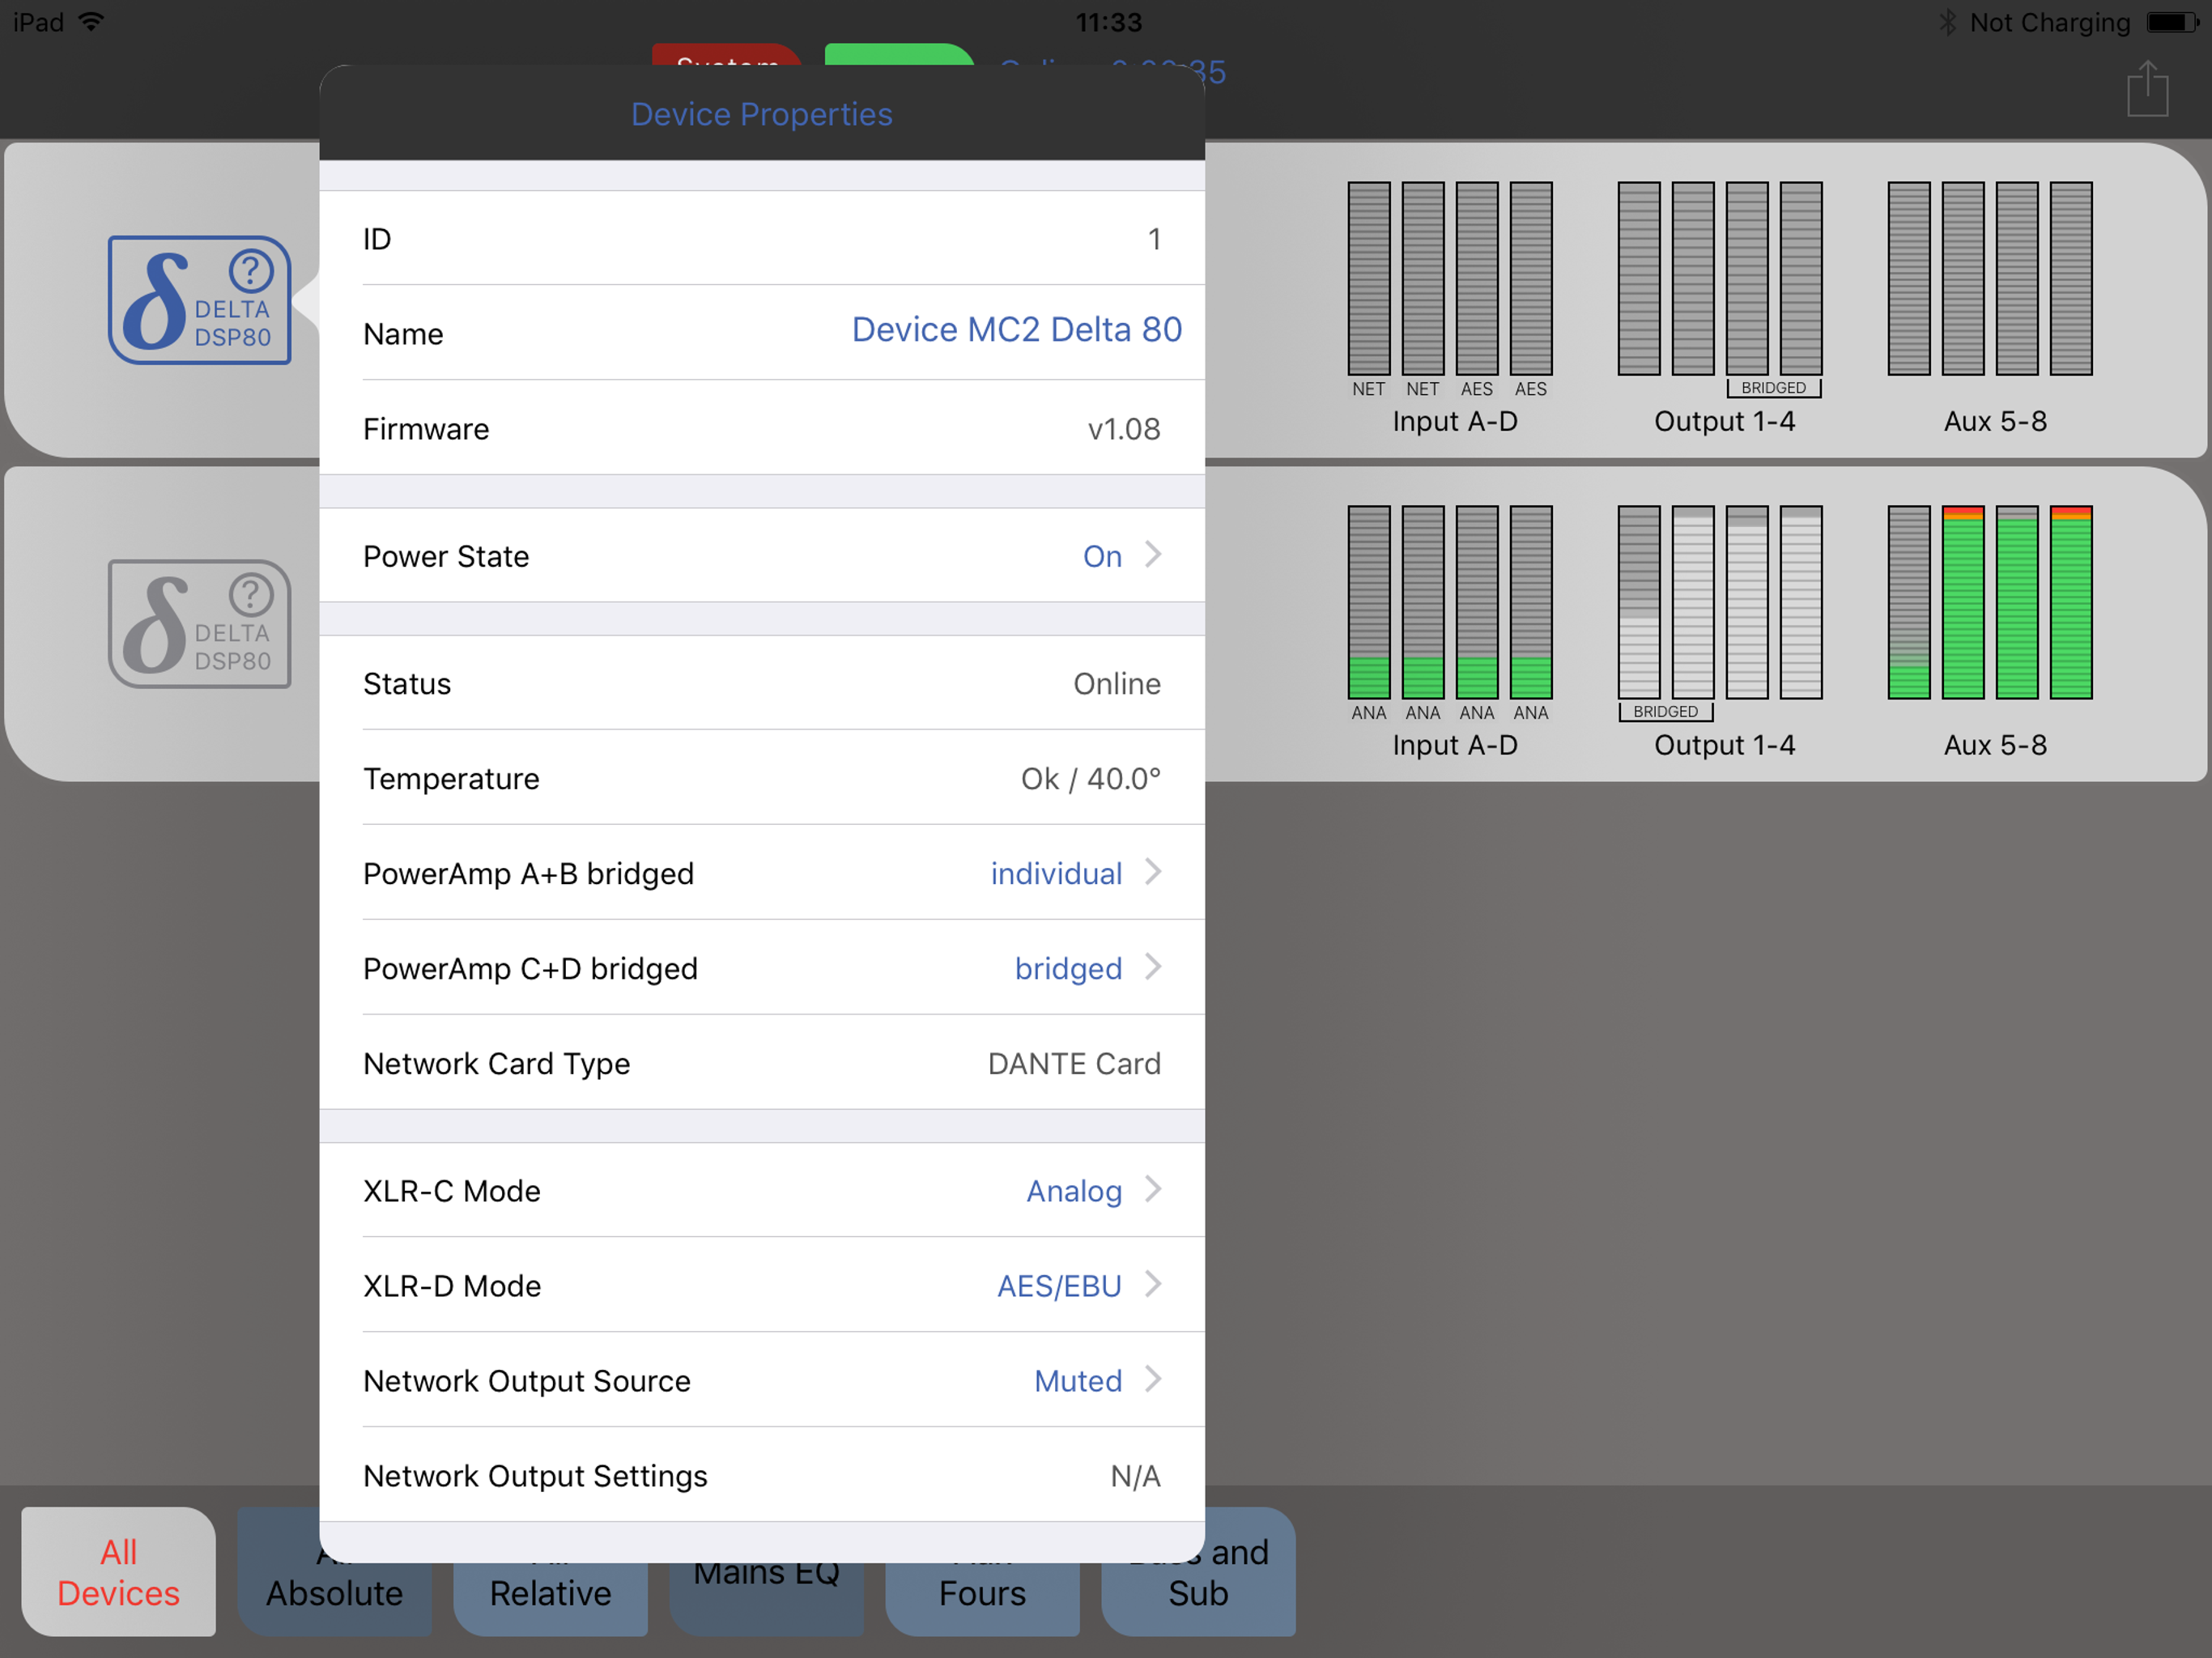Edit the Name field Device MC2 Delta 80
Image resolution: width=2212 pixels, height=1658 pixels.
coord(1015,330)
